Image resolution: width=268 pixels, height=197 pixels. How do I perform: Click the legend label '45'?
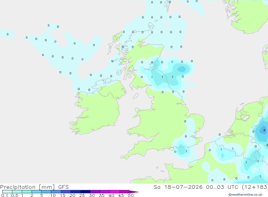click(121, 195)
